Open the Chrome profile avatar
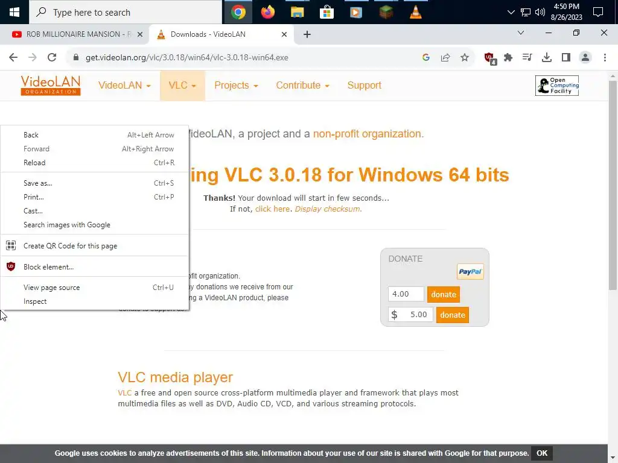618x463 pixels. (x=585, y=57)
